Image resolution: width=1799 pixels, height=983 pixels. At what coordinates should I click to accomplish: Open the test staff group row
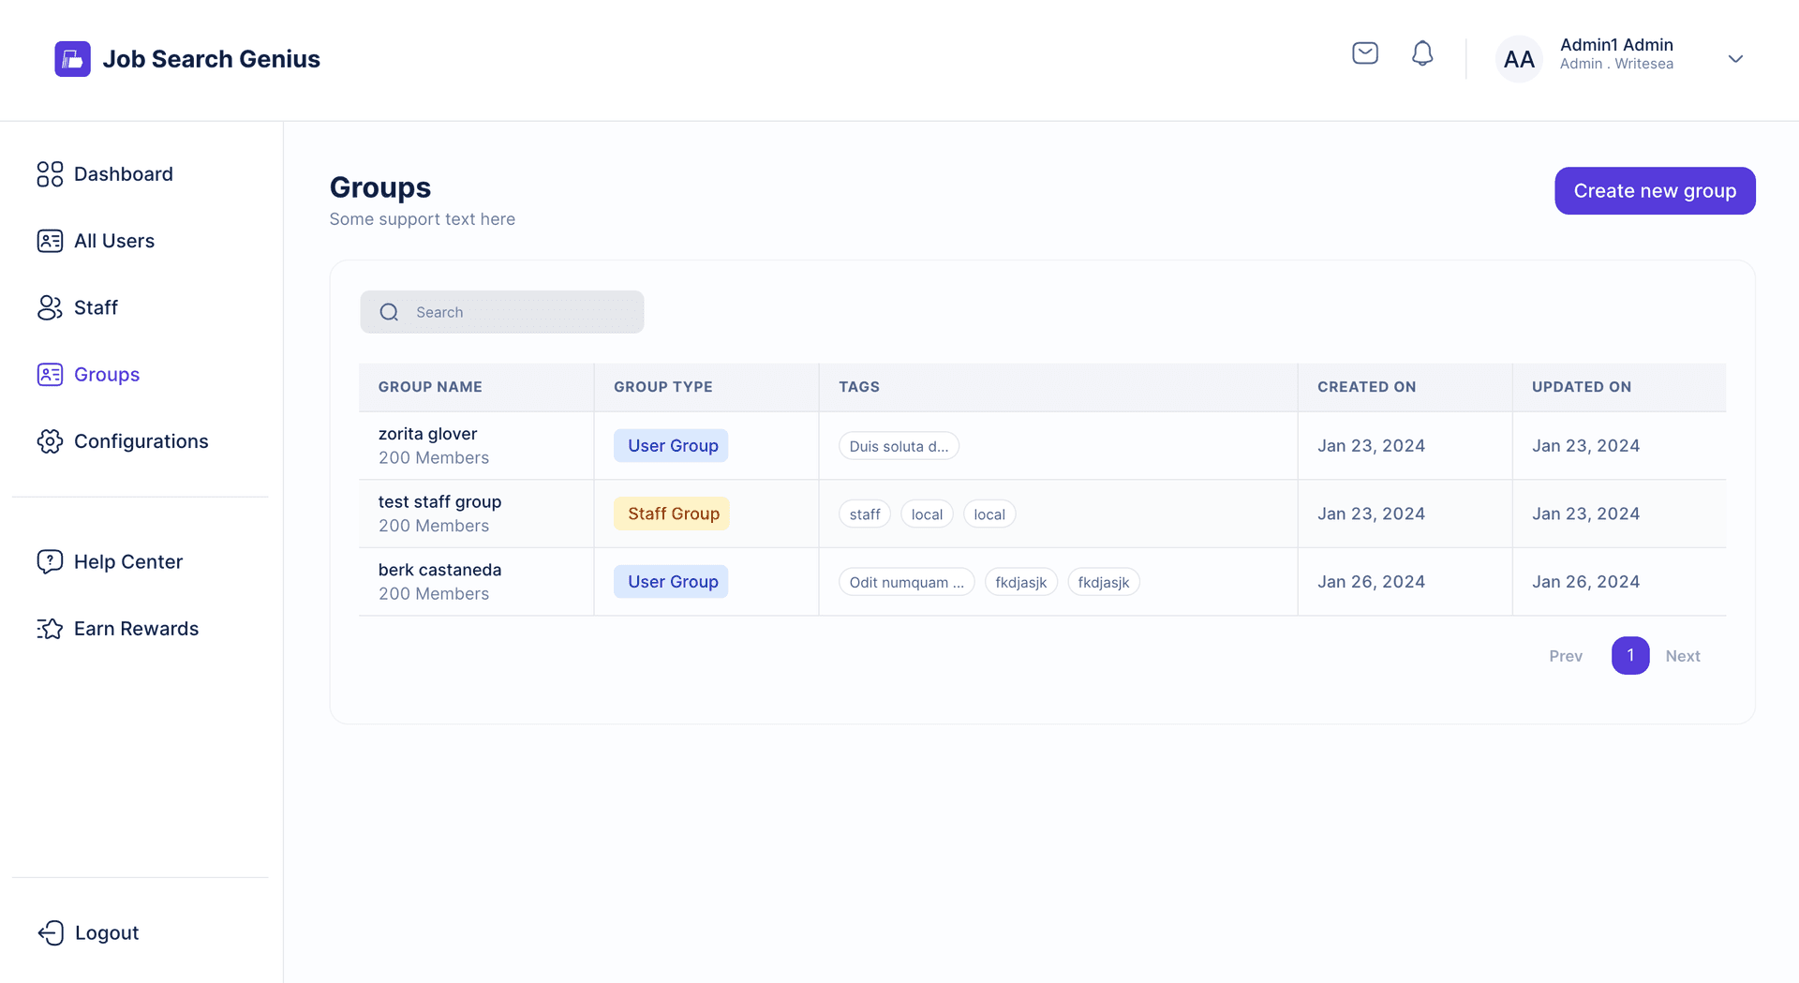(x=439, y=502)
